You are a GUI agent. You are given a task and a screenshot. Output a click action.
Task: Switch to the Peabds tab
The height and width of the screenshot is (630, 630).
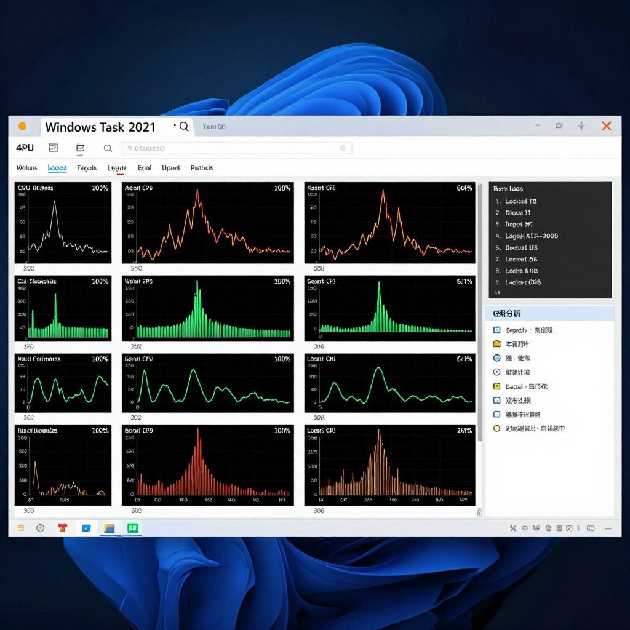[202, 168]
